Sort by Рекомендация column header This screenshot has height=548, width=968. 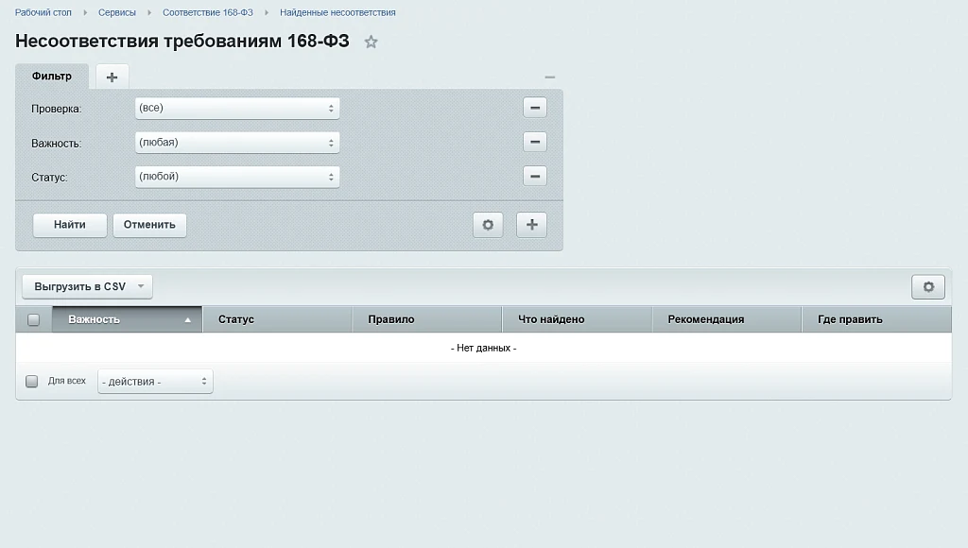[727, 319]
